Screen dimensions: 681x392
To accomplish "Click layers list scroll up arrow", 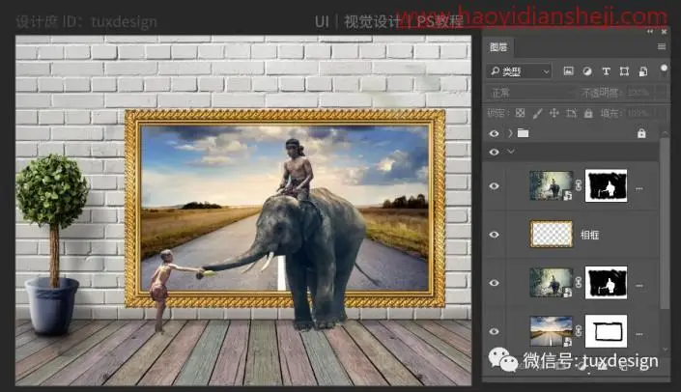I will pyautogui.click(x=665, y=133).
